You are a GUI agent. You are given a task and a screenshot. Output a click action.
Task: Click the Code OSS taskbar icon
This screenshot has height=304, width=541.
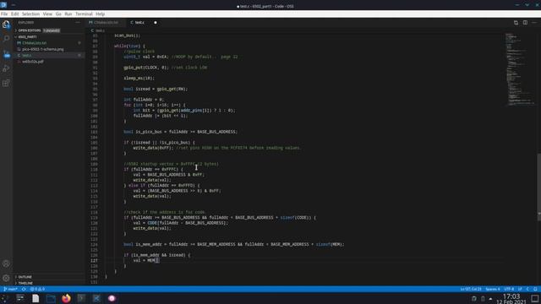(96, 298)
